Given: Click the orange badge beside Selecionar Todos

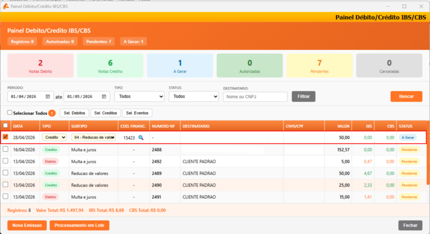Looking at the screenshot, I should click(x=52, y=113).
